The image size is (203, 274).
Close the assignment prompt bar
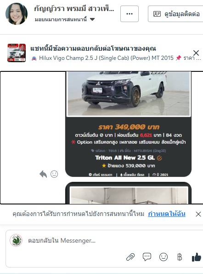(x=198, y=214)
